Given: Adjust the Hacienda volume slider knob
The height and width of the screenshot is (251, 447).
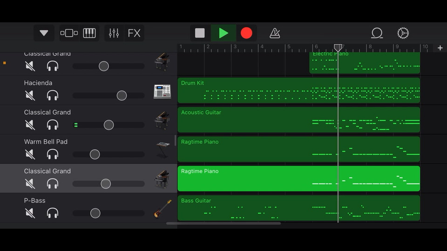Looking at the screenshot, I should point(122,95).
